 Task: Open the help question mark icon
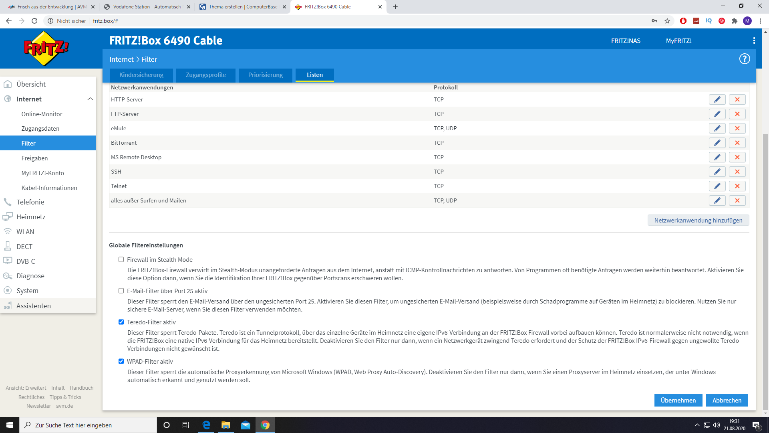click(744, 59)
